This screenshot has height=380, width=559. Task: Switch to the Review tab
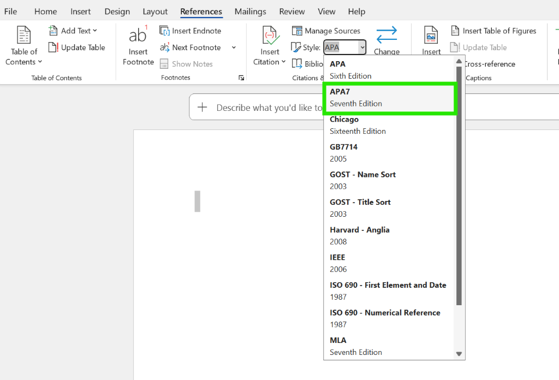[x=292, y=11]
